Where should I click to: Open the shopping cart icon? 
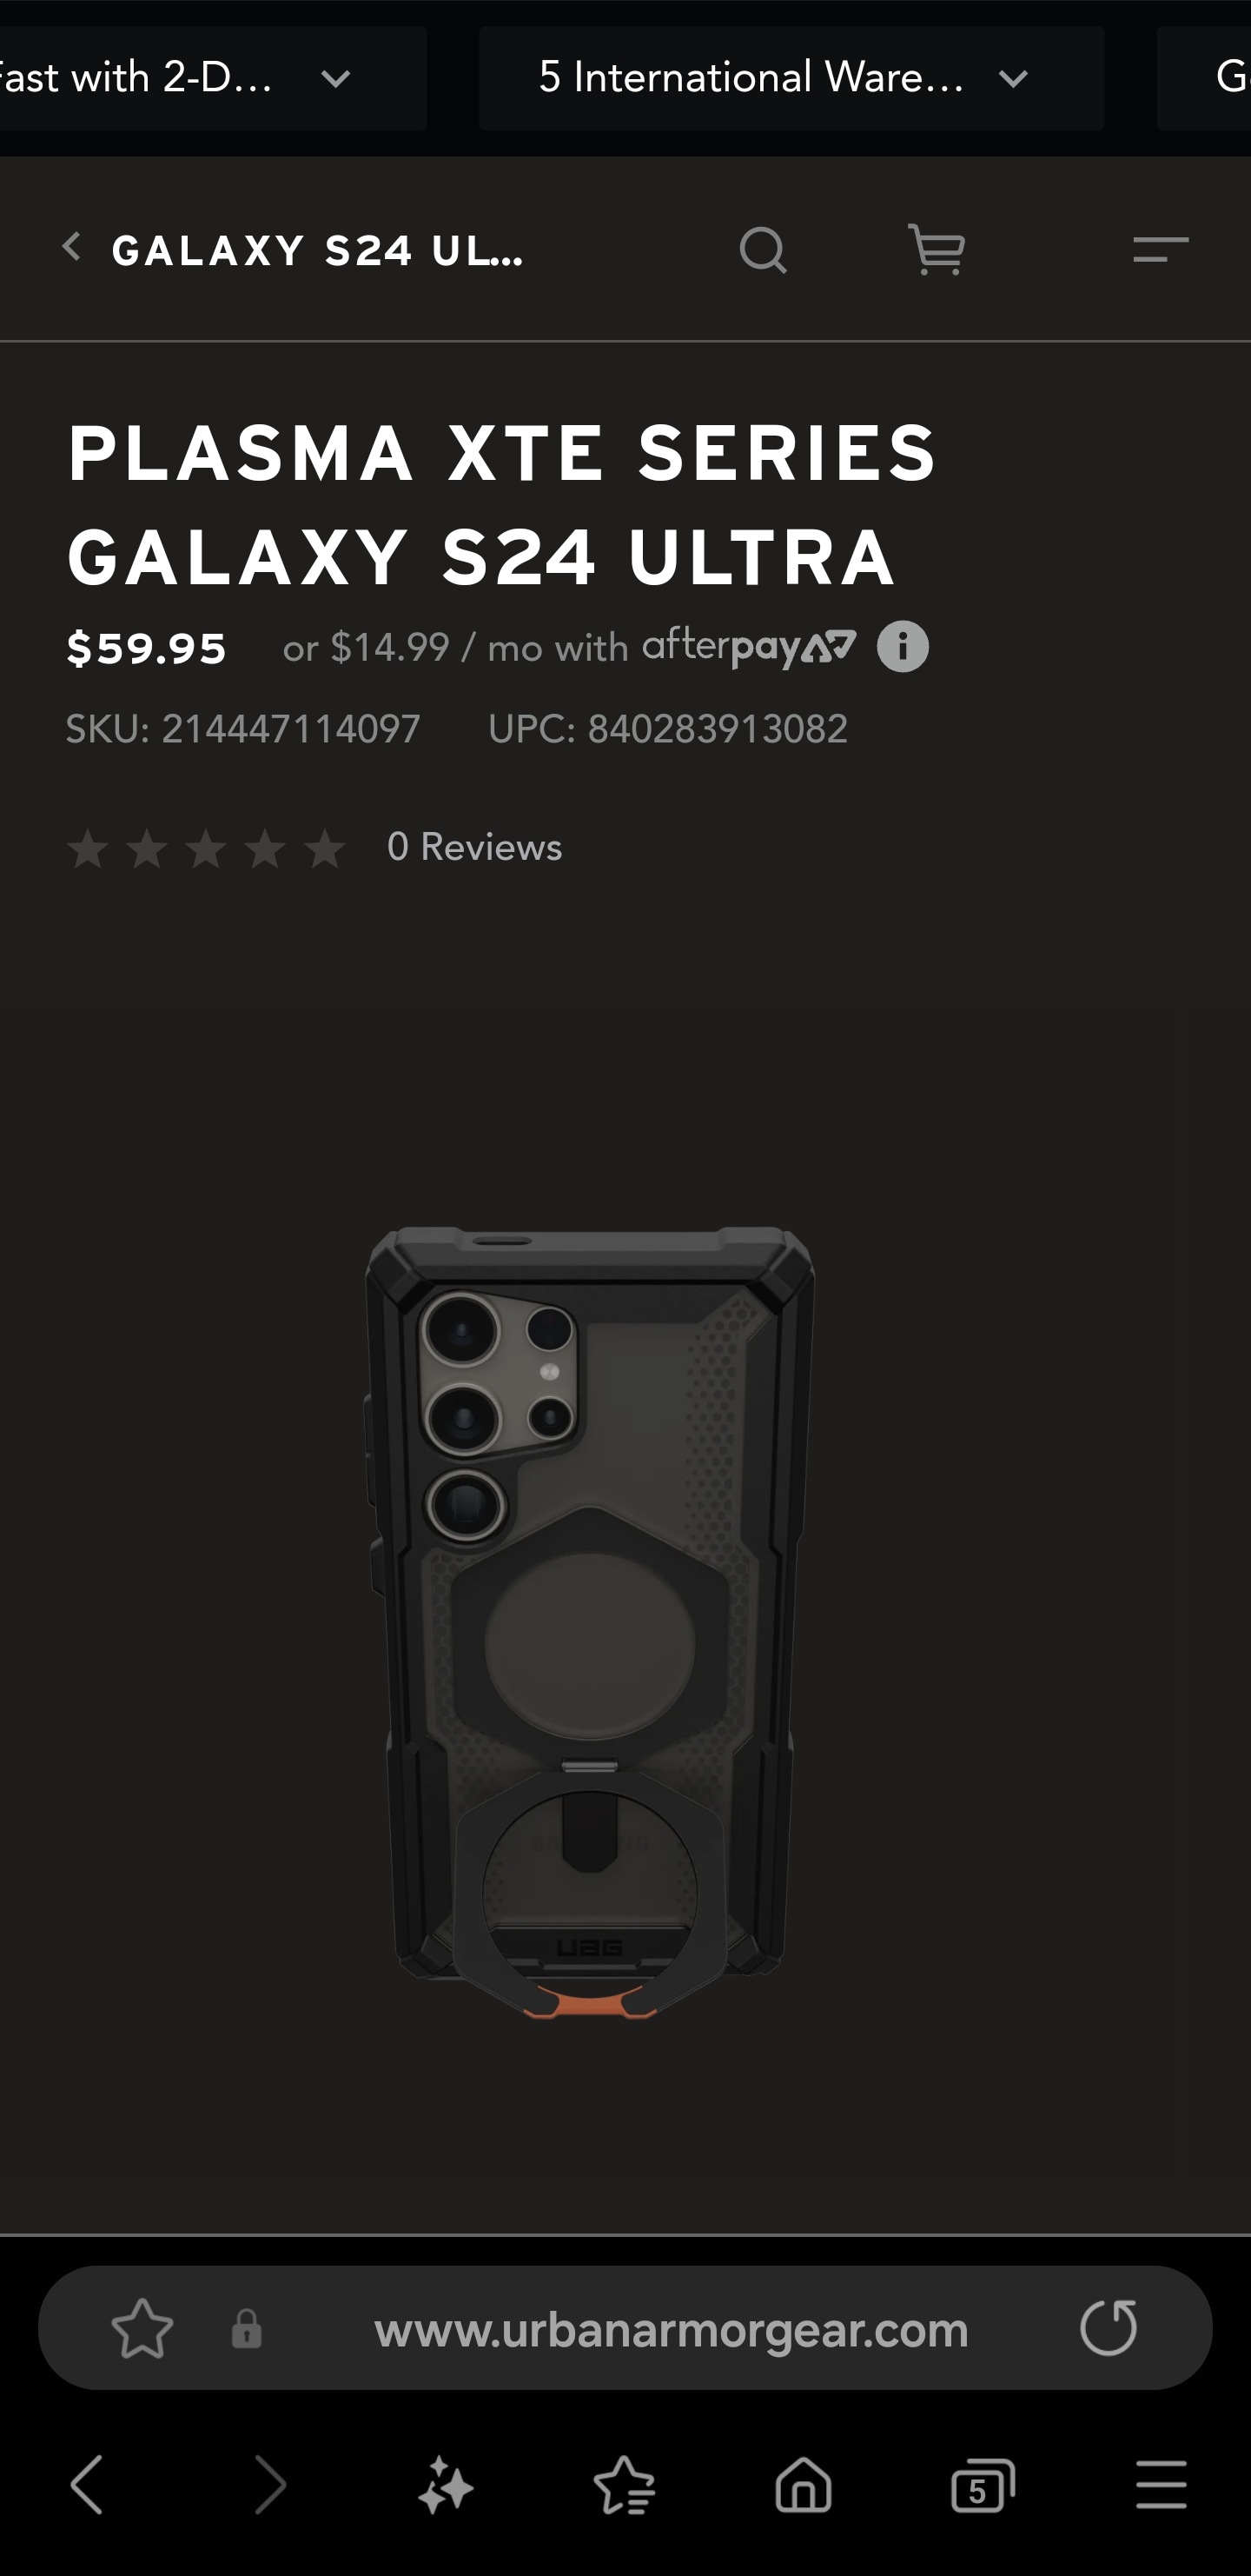[937, 249]
